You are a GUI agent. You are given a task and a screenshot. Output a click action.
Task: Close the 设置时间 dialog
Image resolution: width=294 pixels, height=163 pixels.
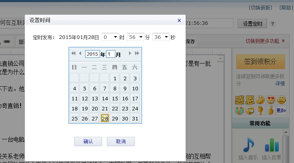(x=179, y=20)
